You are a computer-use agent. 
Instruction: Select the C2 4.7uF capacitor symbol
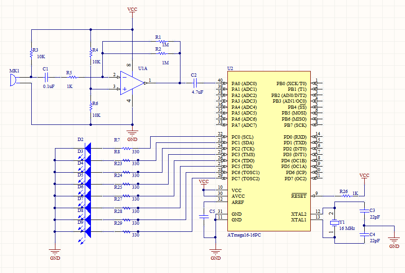[x=195, y=83]
